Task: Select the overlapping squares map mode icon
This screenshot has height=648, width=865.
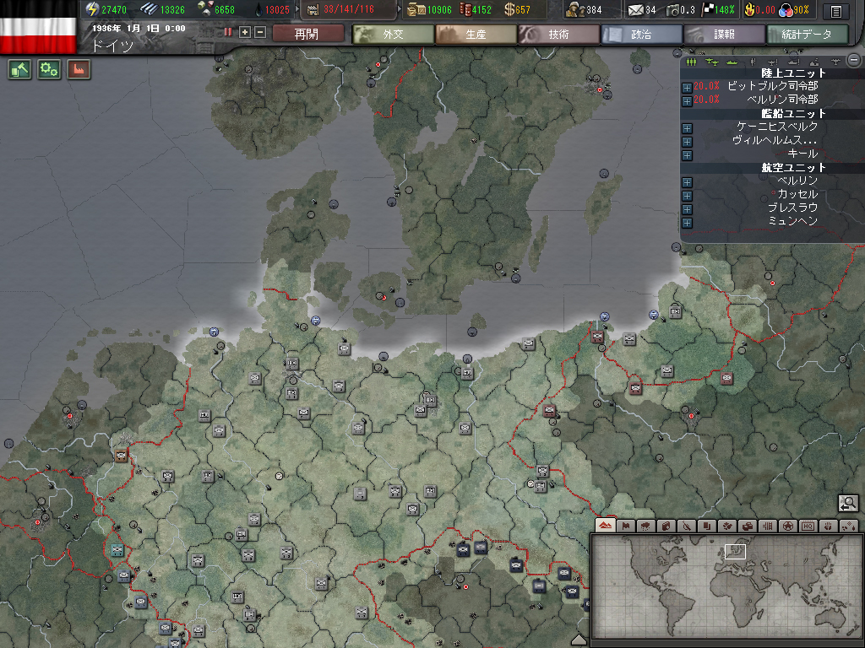Action: (x=707, y=526)
